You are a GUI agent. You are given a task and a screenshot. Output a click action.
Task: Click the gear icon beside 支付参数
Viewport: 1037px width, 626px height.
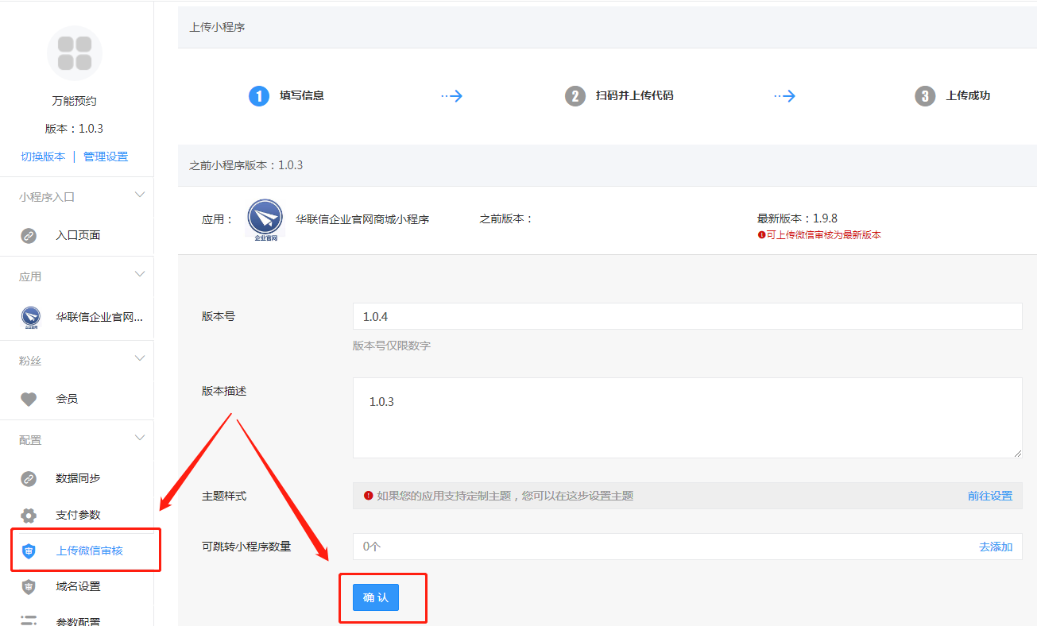pos(29,515)
